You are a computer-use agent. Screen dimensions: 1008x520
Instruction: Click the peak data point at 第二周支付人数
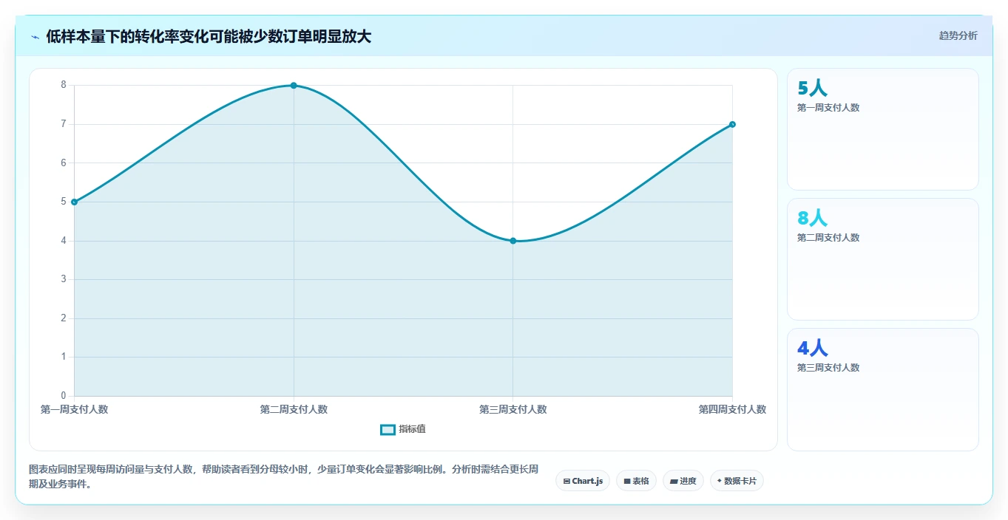(x=294, y=86)
